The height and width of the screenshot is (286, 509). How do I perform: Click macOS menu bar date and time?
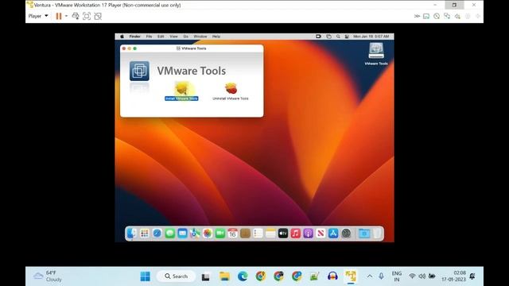click(x=371, y=37)
